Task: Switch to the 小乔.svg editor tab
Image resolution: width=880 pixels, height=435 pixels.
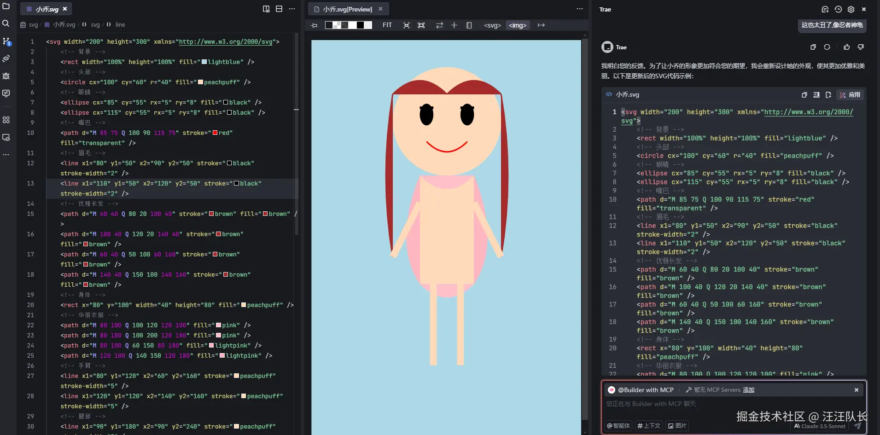Action: coord(47,9)
